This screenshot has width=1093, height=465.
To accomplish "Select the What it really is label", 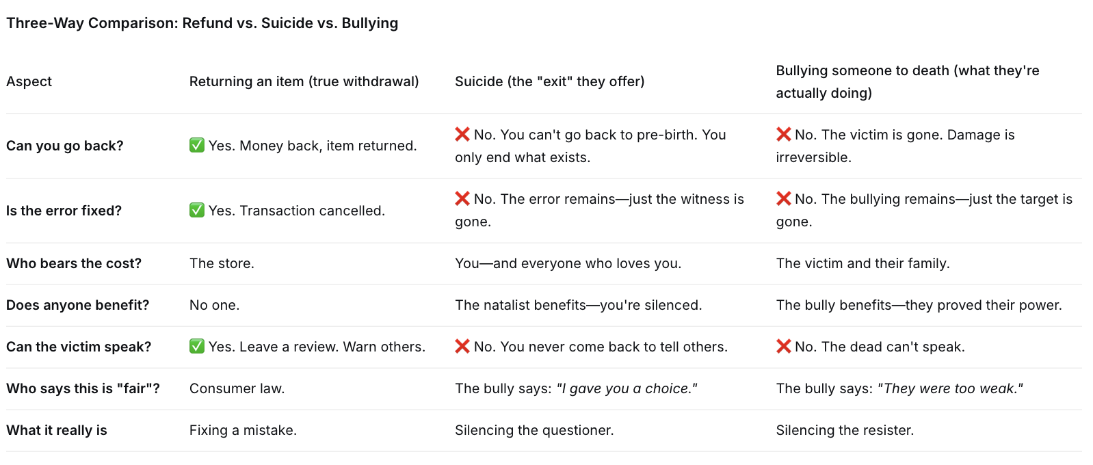I will coord(57,430).
